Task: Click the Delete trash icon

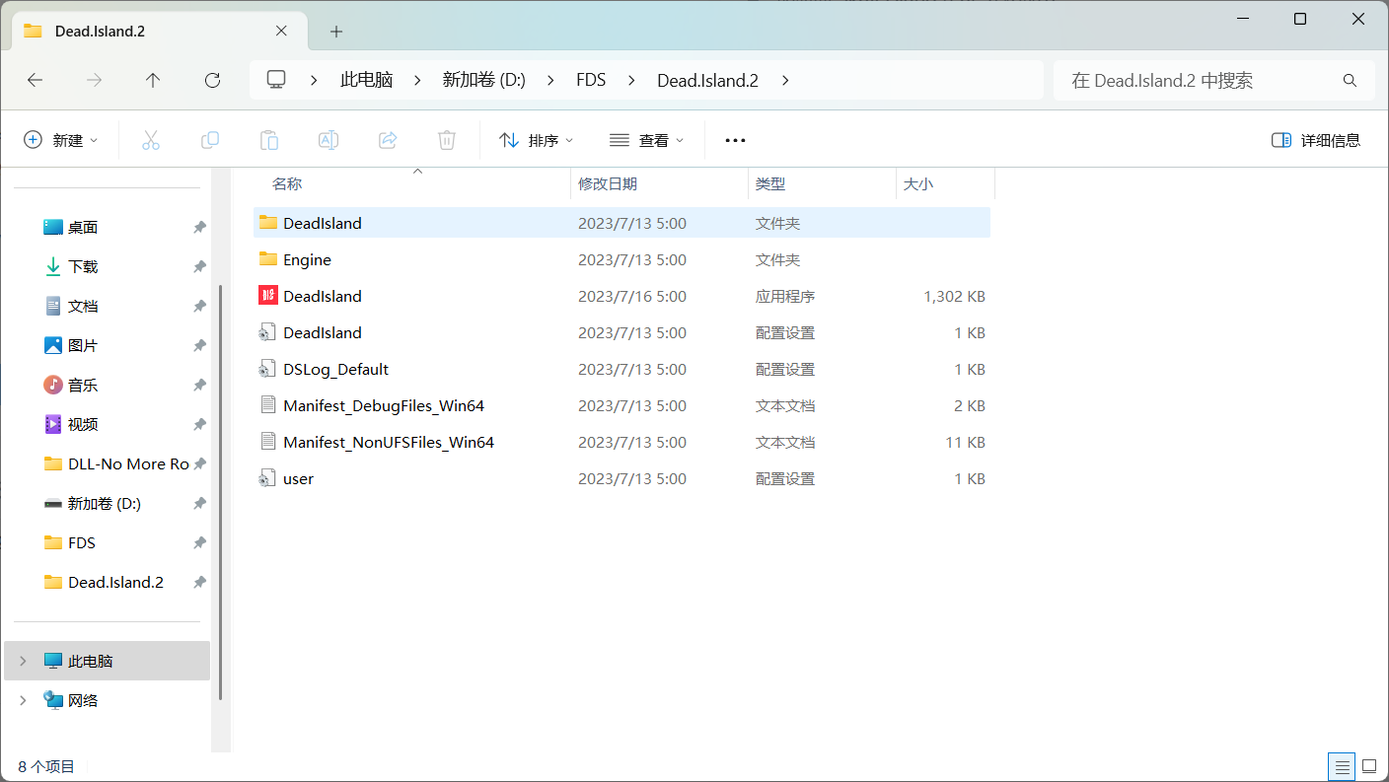Action: tap(447, 140)
